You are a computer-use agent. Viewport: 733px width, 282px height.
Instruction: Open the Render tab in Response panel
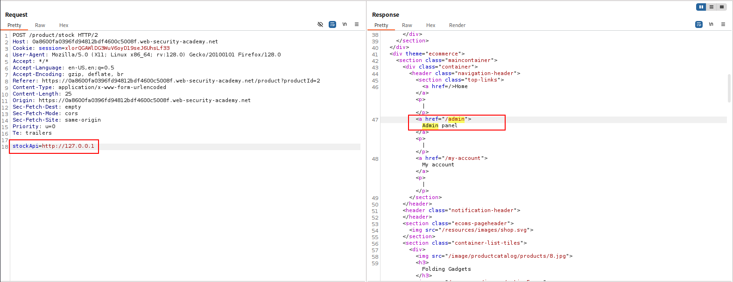[457, 25]
